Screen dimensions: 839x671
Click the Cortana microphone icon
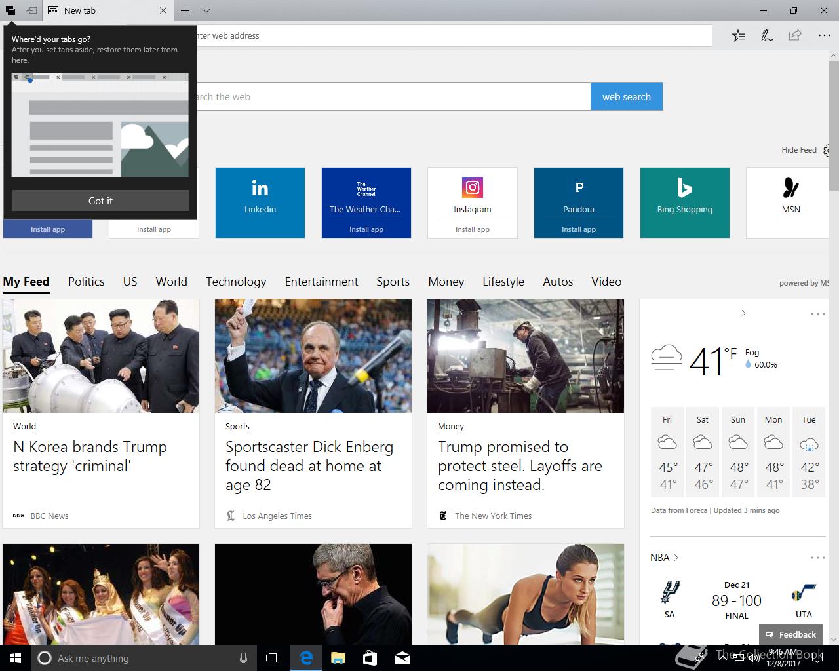(243, 658)
